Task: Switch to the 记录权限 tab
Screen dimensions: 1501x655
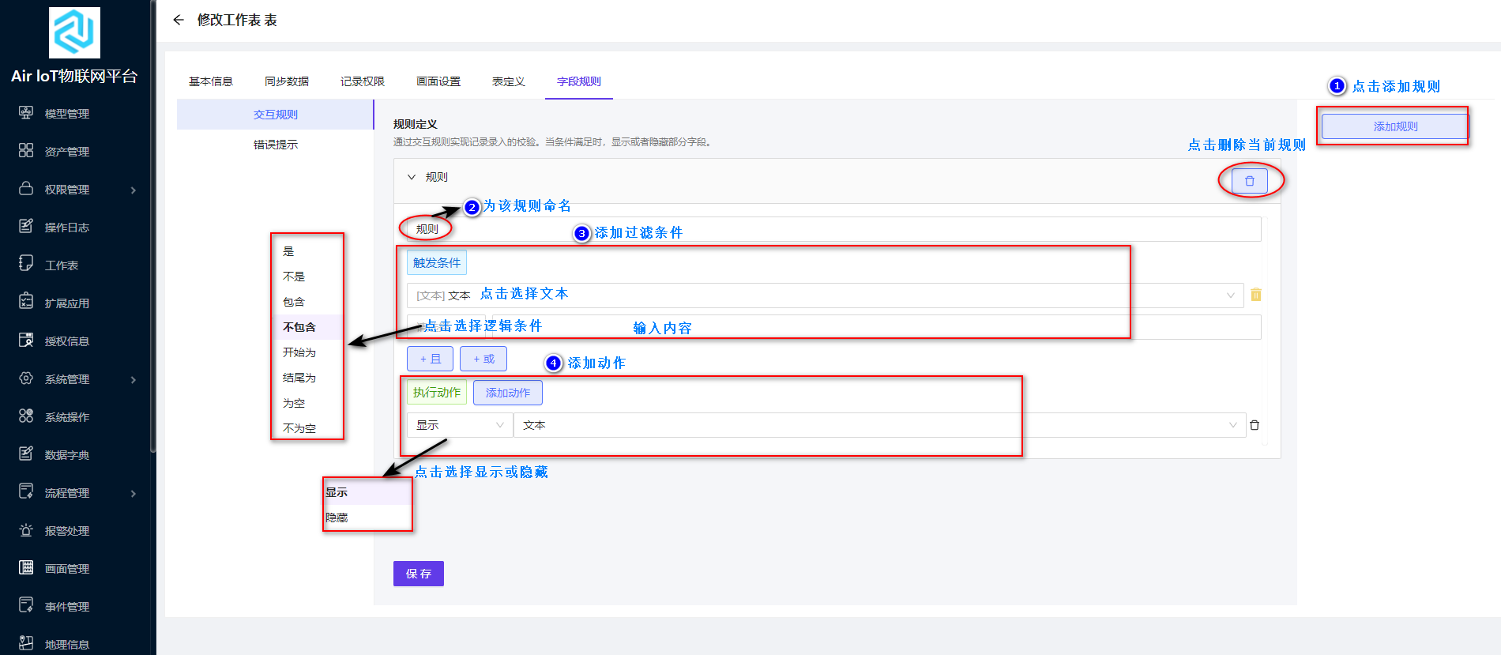Action: tap(363, 81)
